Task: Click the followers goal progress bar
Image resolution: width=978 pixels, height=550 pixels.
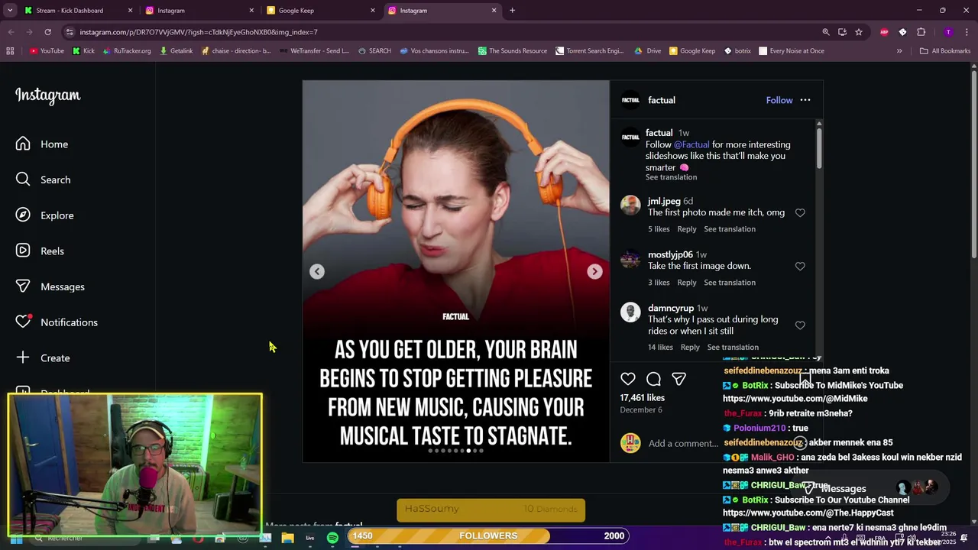Action: click(489, 535)
